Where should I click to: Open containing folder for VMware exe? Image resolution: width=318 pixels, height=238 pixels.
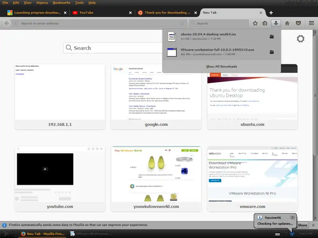[272, 52]
